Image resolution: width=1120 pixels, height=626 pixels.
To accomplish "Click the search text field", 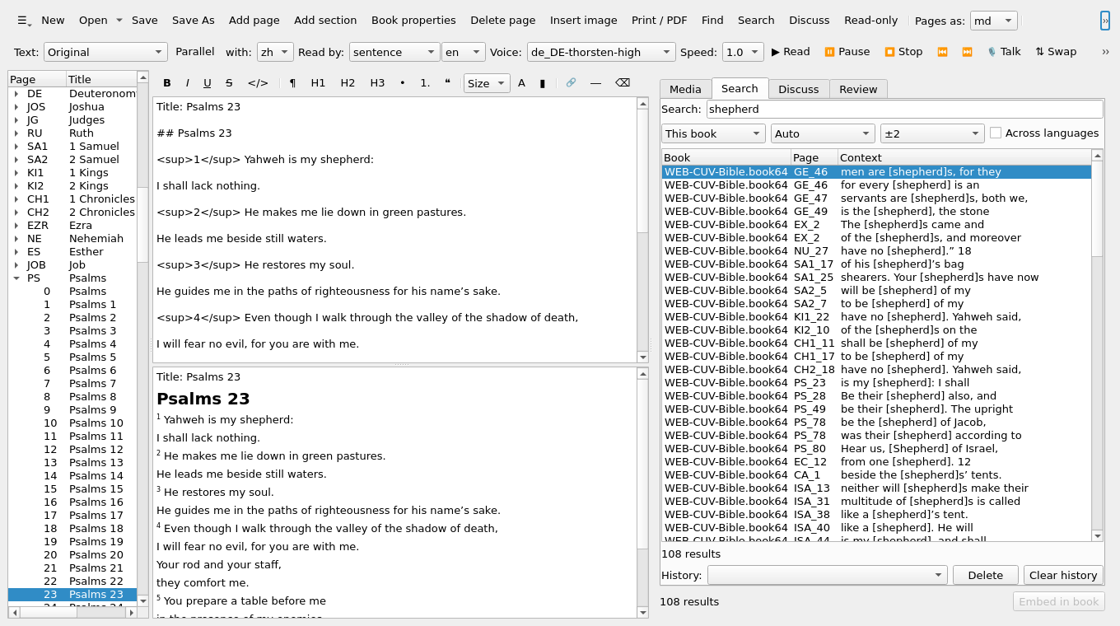I will 904,109.
